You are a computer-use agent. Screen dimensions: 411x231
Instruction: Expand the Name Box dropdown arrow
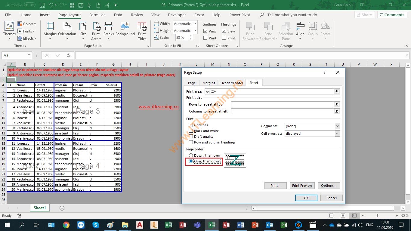coord(29,55)
